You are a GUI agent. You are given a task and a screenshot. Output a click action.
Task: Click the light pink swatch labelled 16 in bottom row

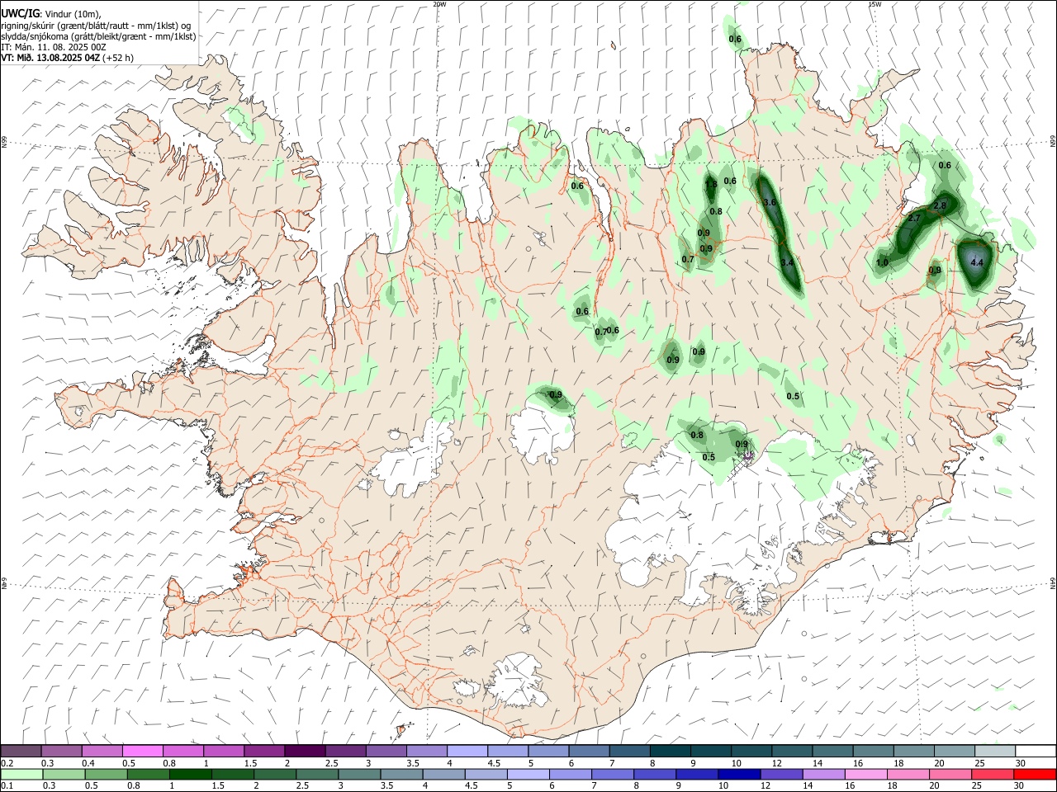864,774
